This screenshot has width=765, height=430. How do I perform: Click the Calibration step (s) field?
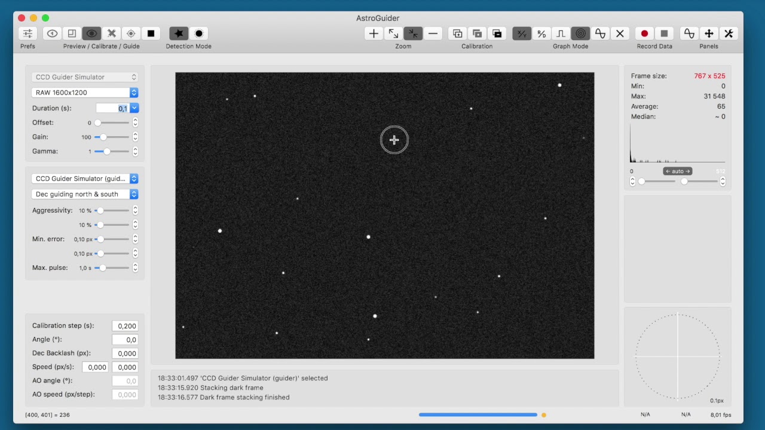[125, 326]
